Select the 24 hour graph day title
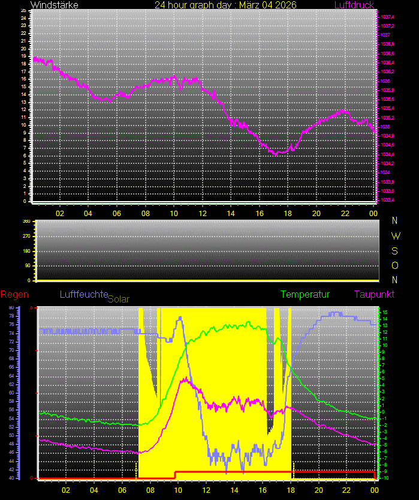 point(225,5)
